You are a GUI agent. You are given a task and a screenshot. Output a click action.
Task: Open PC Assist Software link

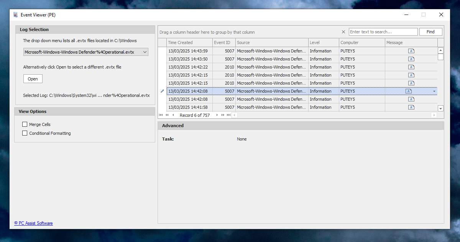click(x=33, y=223)
